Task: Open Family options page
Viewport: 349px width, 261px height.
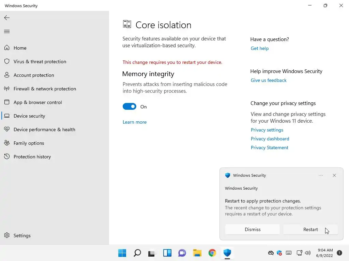Action: pos(29,143)
